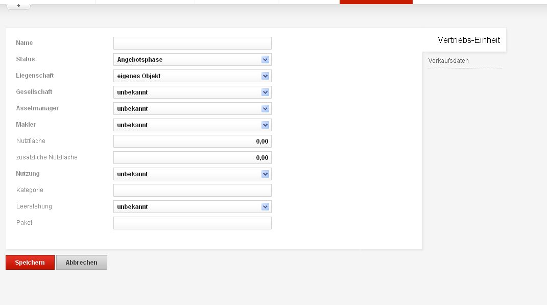The width and height of the screenshot is (547, 305).
Task: Expand the Assetmanager dropdown arrow
Action: point(265,109)
